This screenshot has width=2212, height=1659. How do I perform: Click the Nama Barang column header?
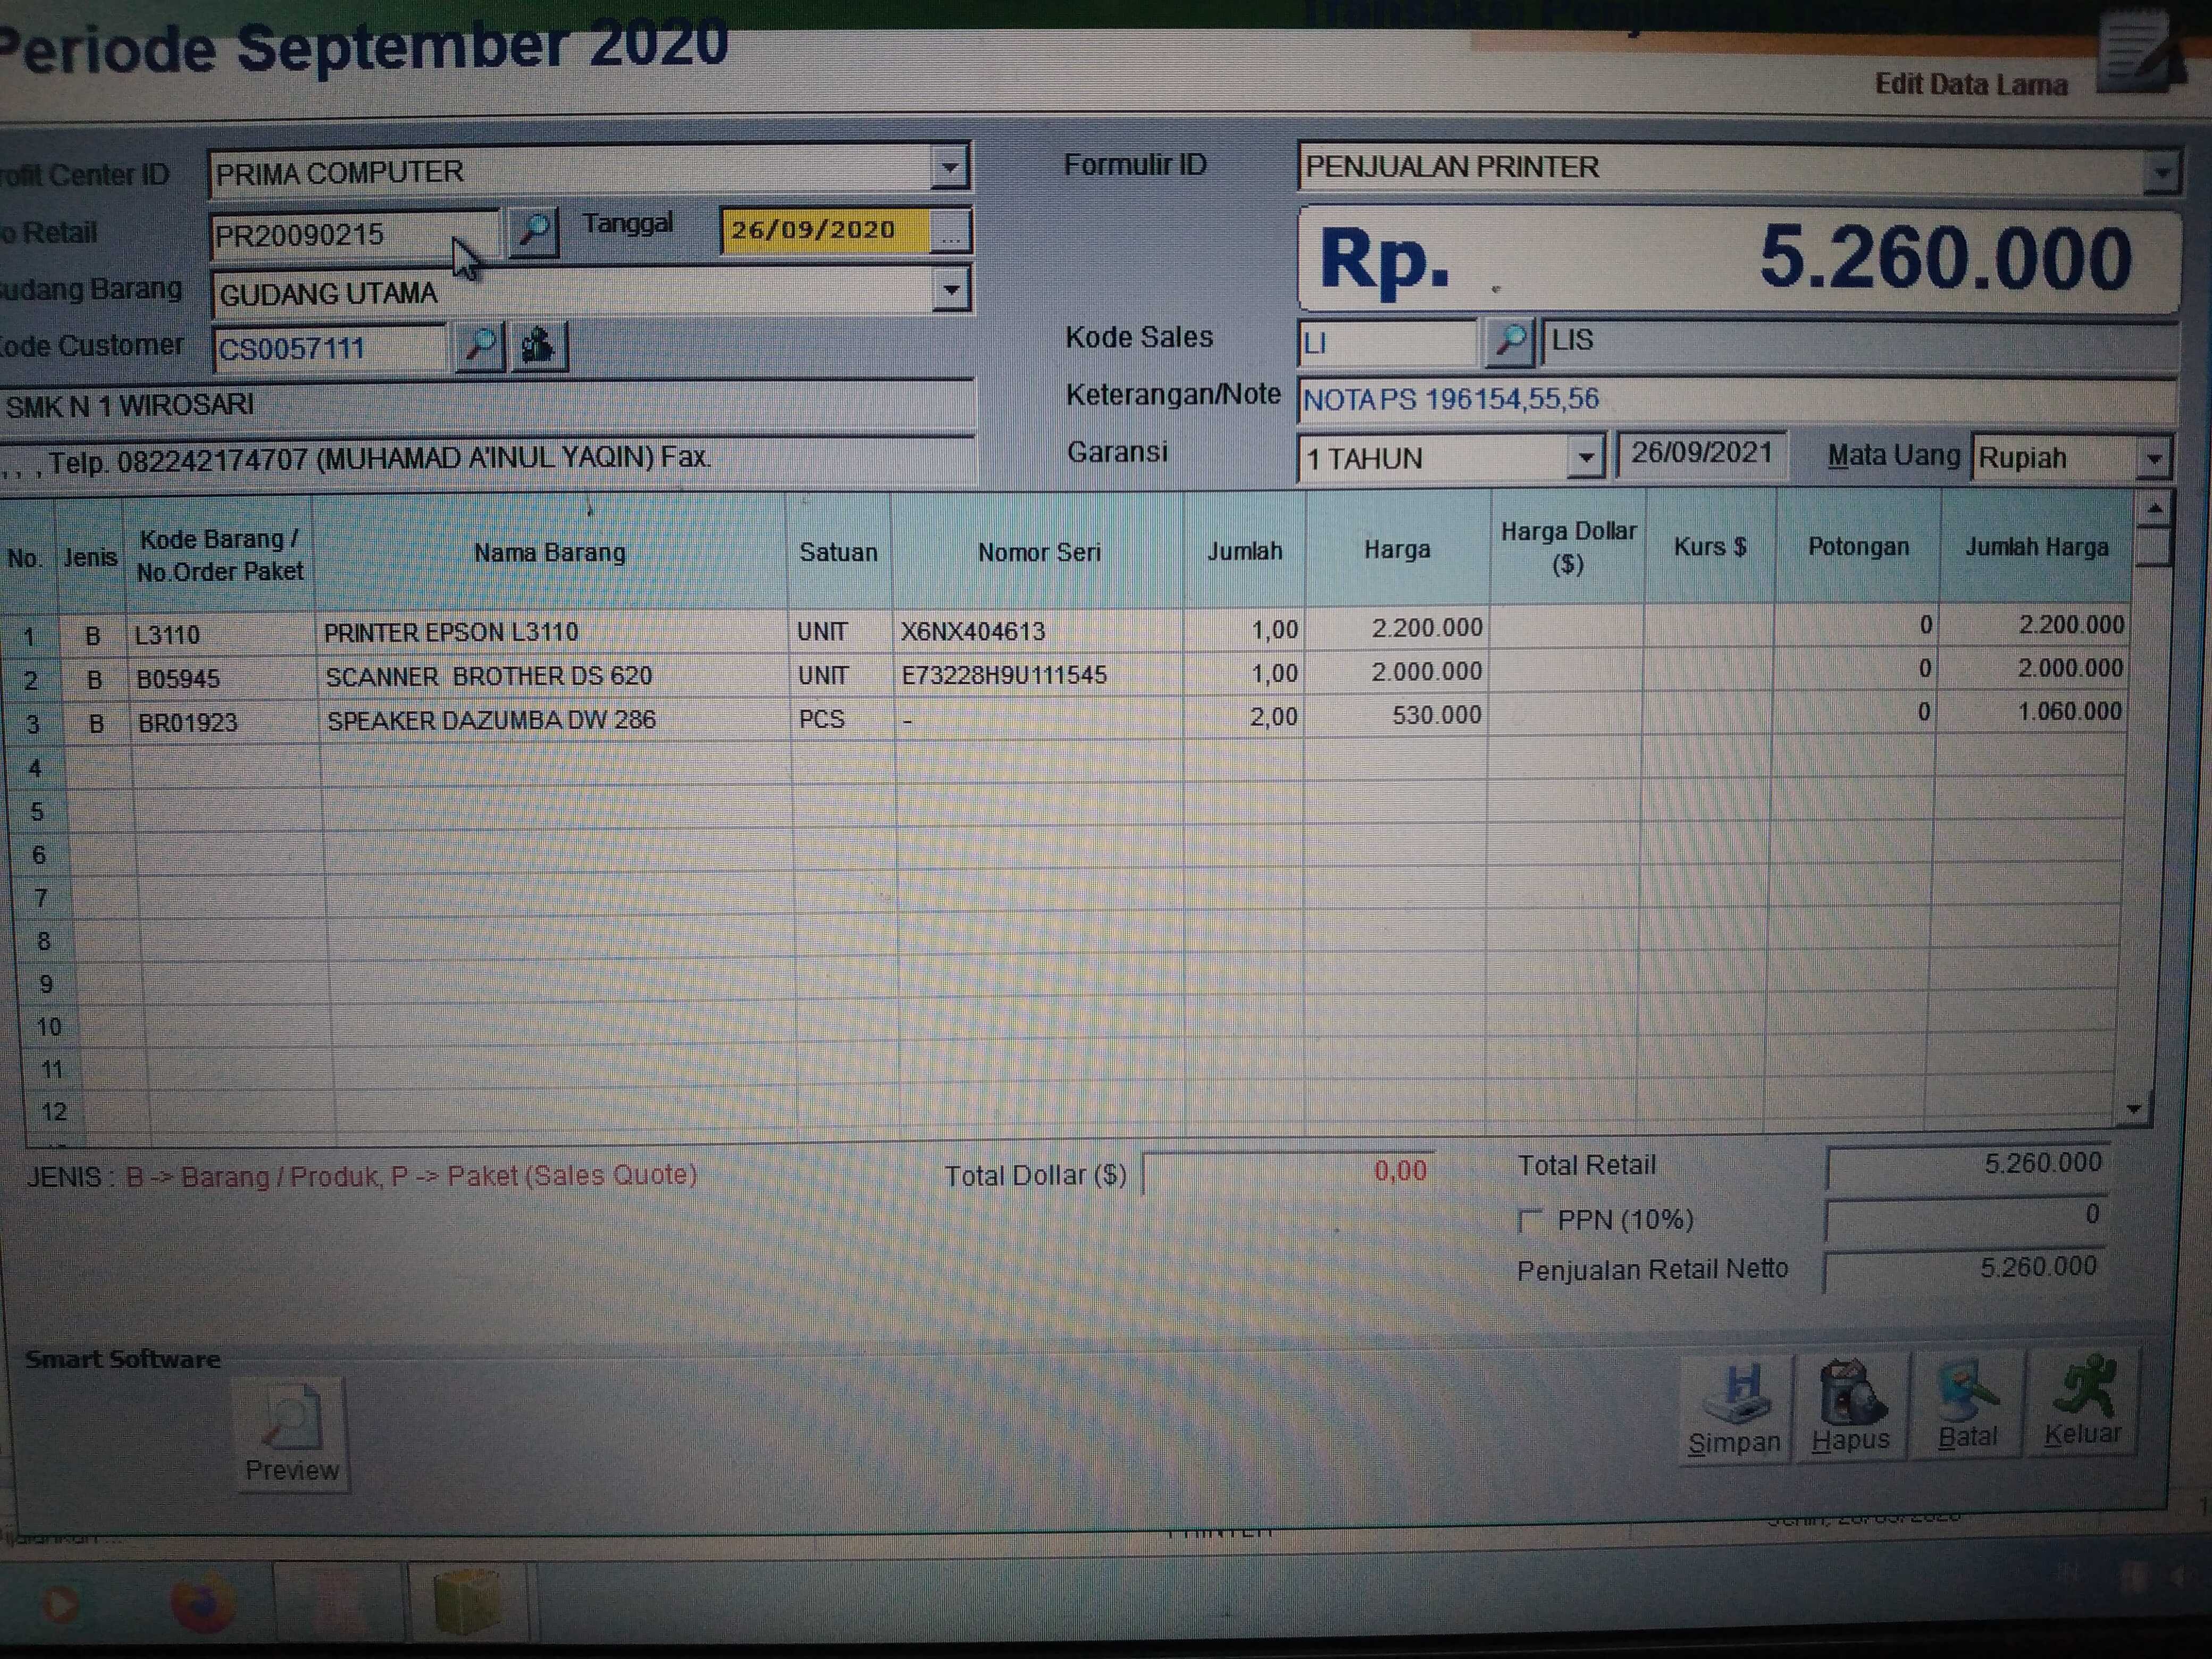click(x=549, y=552)
